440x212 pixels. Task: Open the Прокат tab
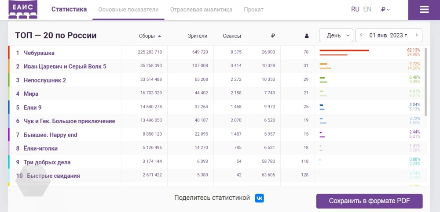click(x=253, y=10)
